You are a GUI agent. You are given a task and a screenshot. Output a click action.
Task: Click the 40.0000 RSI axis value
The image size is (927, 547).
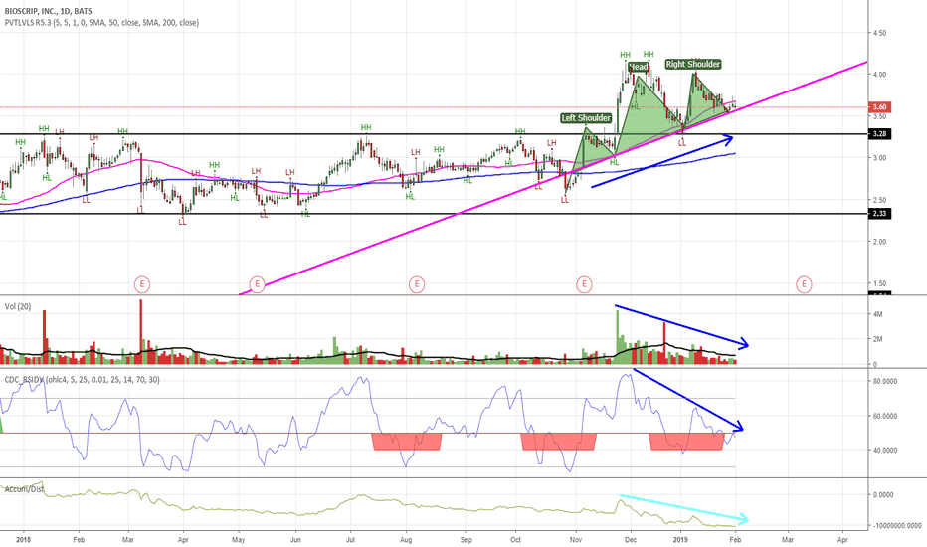click(x=885, y=450)
